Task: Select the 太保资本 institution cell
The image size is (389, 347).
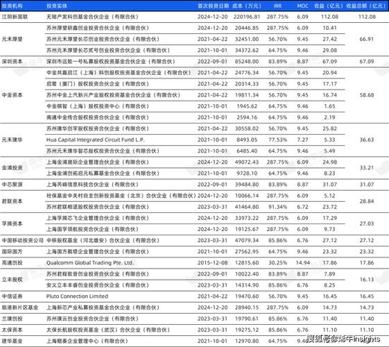Action: (x=12, y=330)
